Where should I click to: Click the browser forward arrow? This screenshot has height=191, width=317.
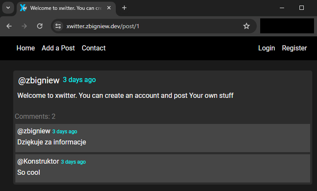(24, 26)
